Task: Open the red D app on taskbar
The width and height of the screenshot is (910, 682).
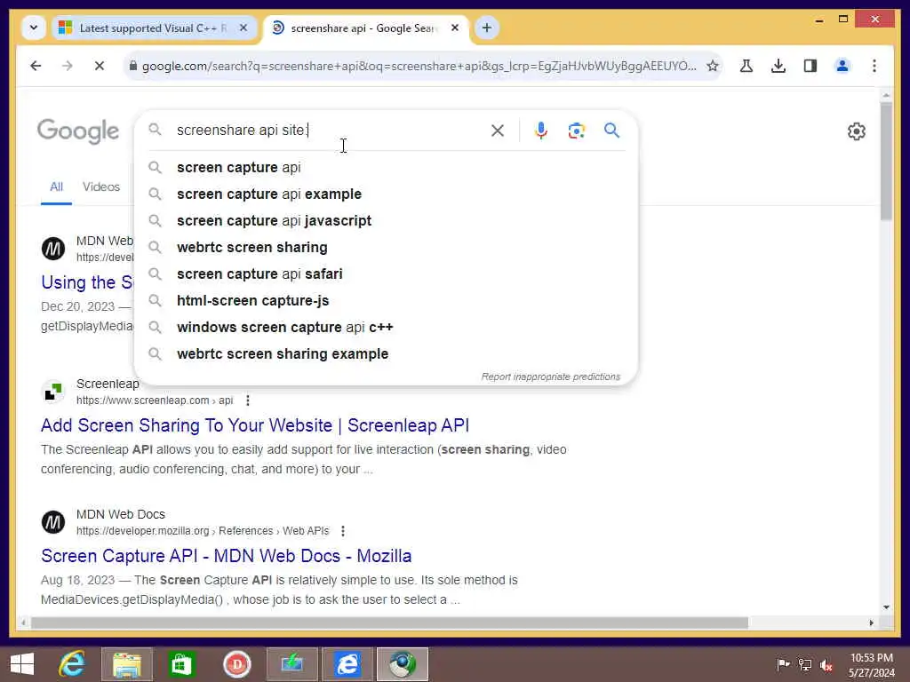Action: (236, 664)
